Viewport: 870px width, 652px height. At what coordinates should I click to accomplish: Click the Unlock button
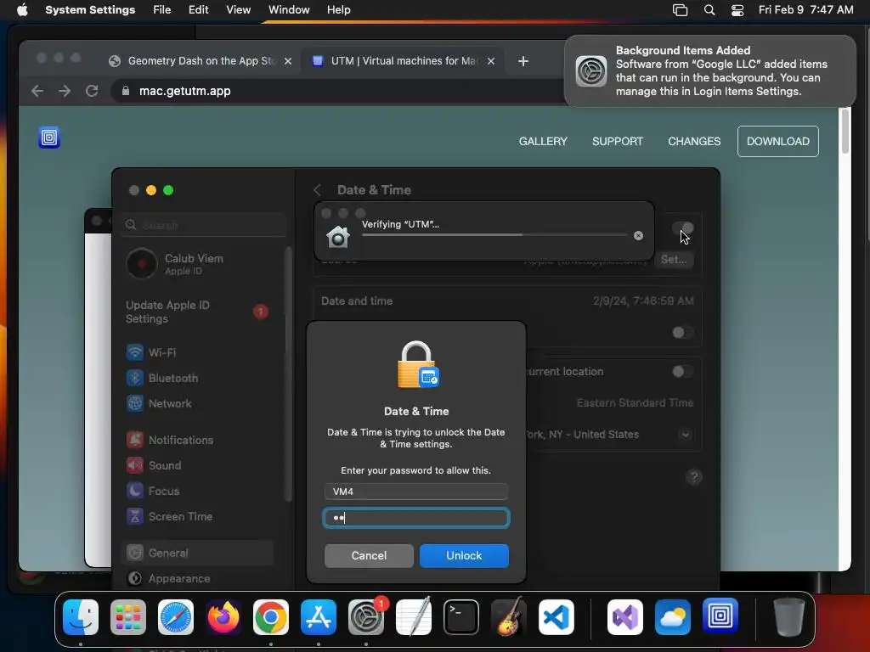coord(464,555)
